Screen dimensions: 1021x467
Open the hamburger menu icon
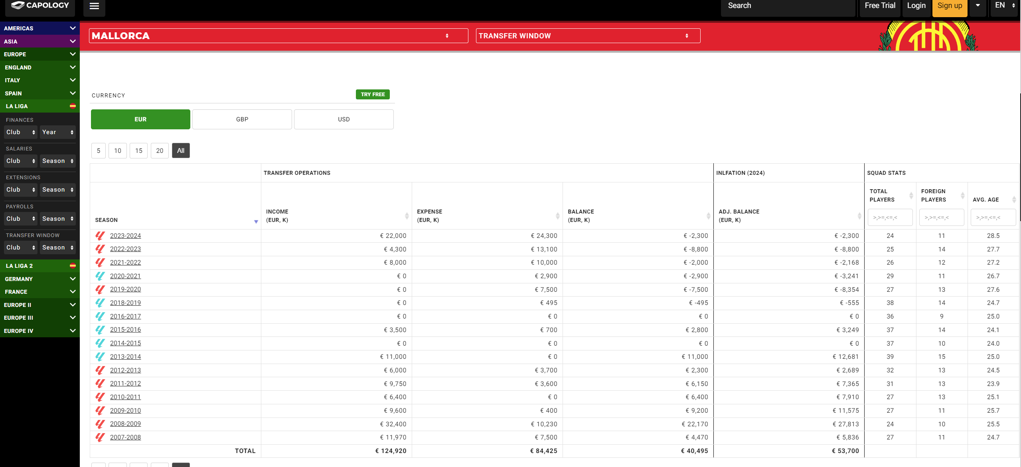point(94,6)
